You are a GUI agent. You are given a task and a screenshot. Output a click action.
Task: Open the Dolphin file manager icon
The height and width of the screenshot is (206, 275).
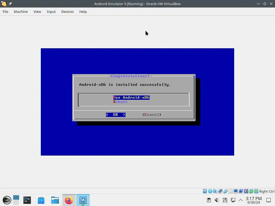click(55, 200)
